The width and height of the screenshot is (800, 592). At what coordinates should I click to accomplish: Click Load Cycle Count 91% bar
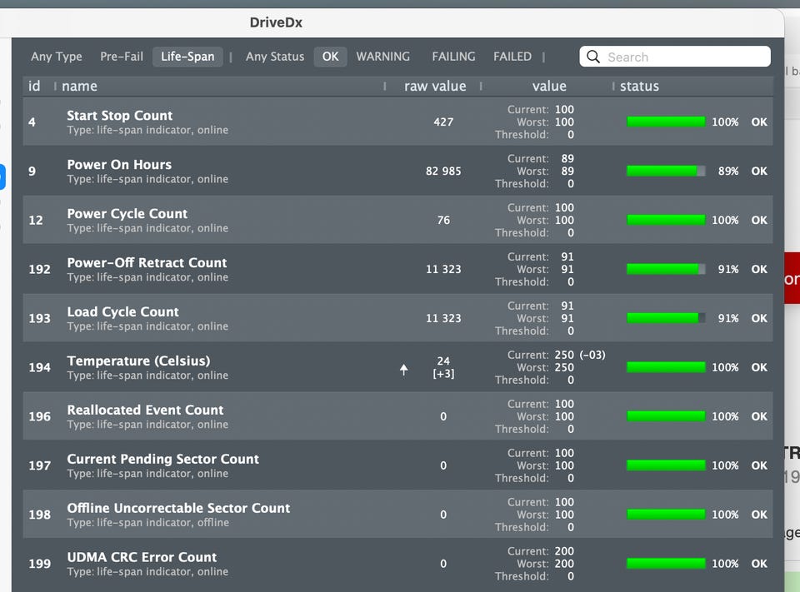point(666,318)
